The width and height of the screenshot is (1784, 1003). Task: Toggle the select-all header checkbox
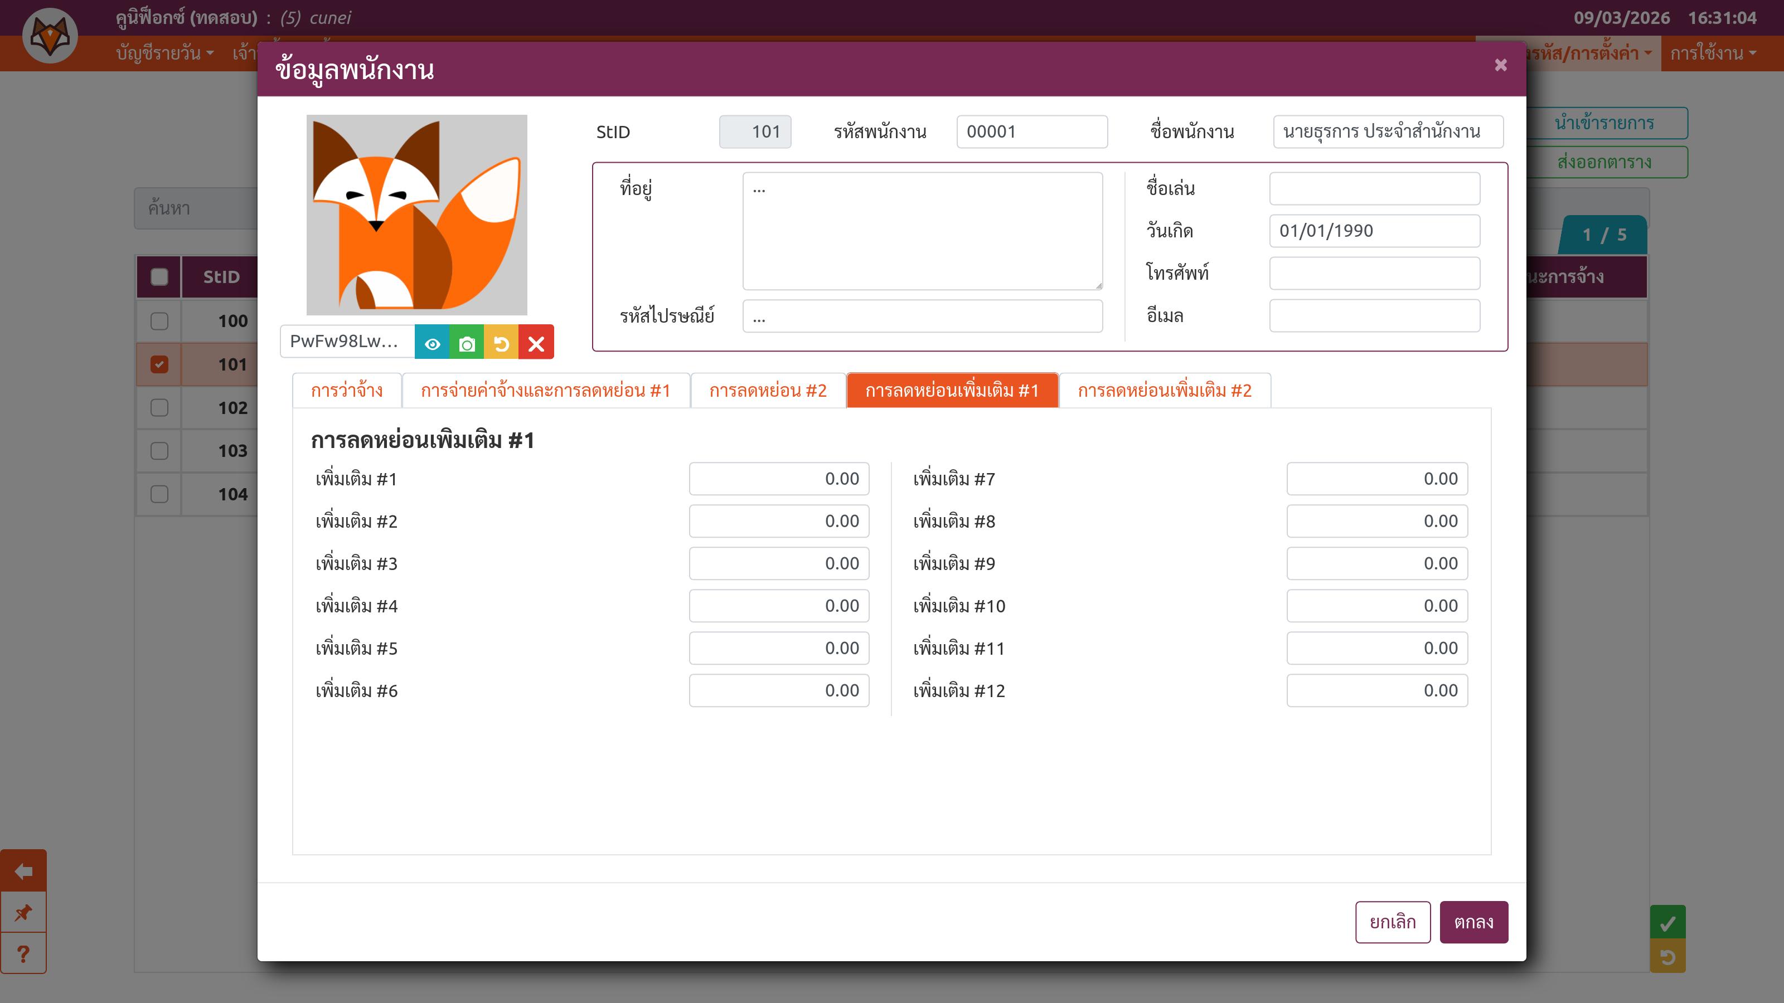(159, 277)
